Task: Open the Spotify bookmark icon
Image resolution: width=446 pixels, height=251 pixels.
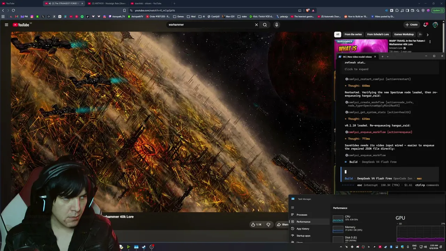Action: pyautogui.click(x=82, y=16)
